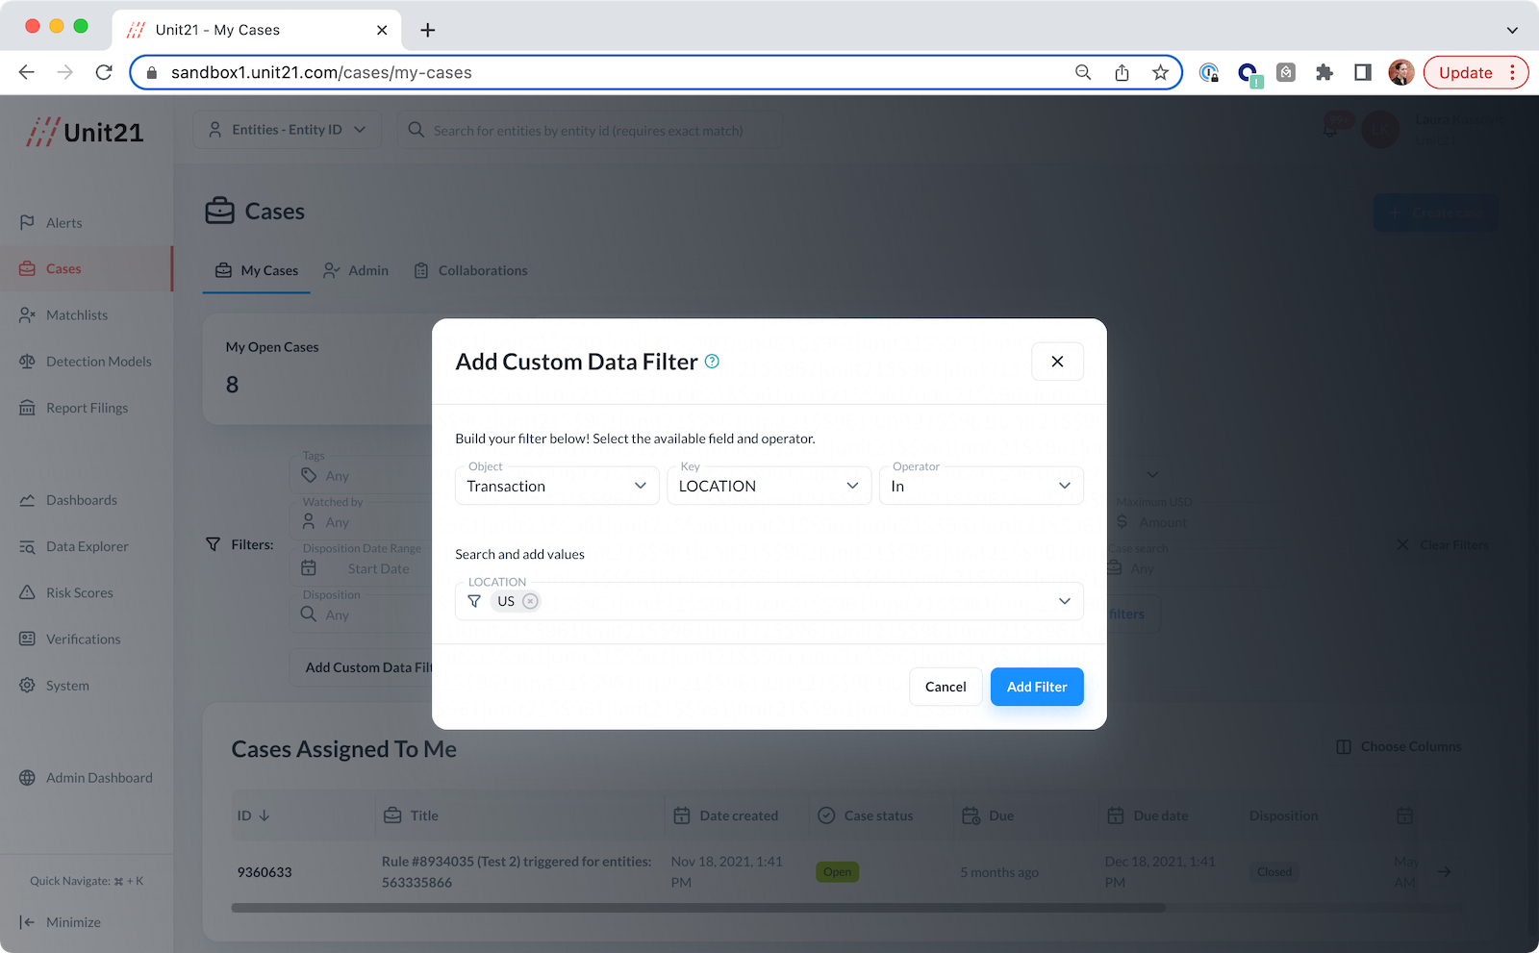Open the Operator dropdown showing In
Viewport: 1539px width, 953px height.
coord(981,486)
